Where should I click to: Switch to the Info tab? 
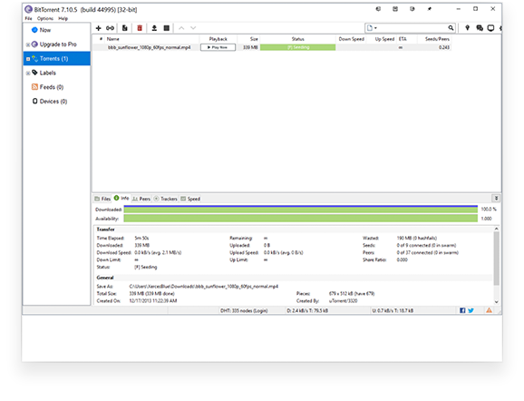[x=121, y=199]
